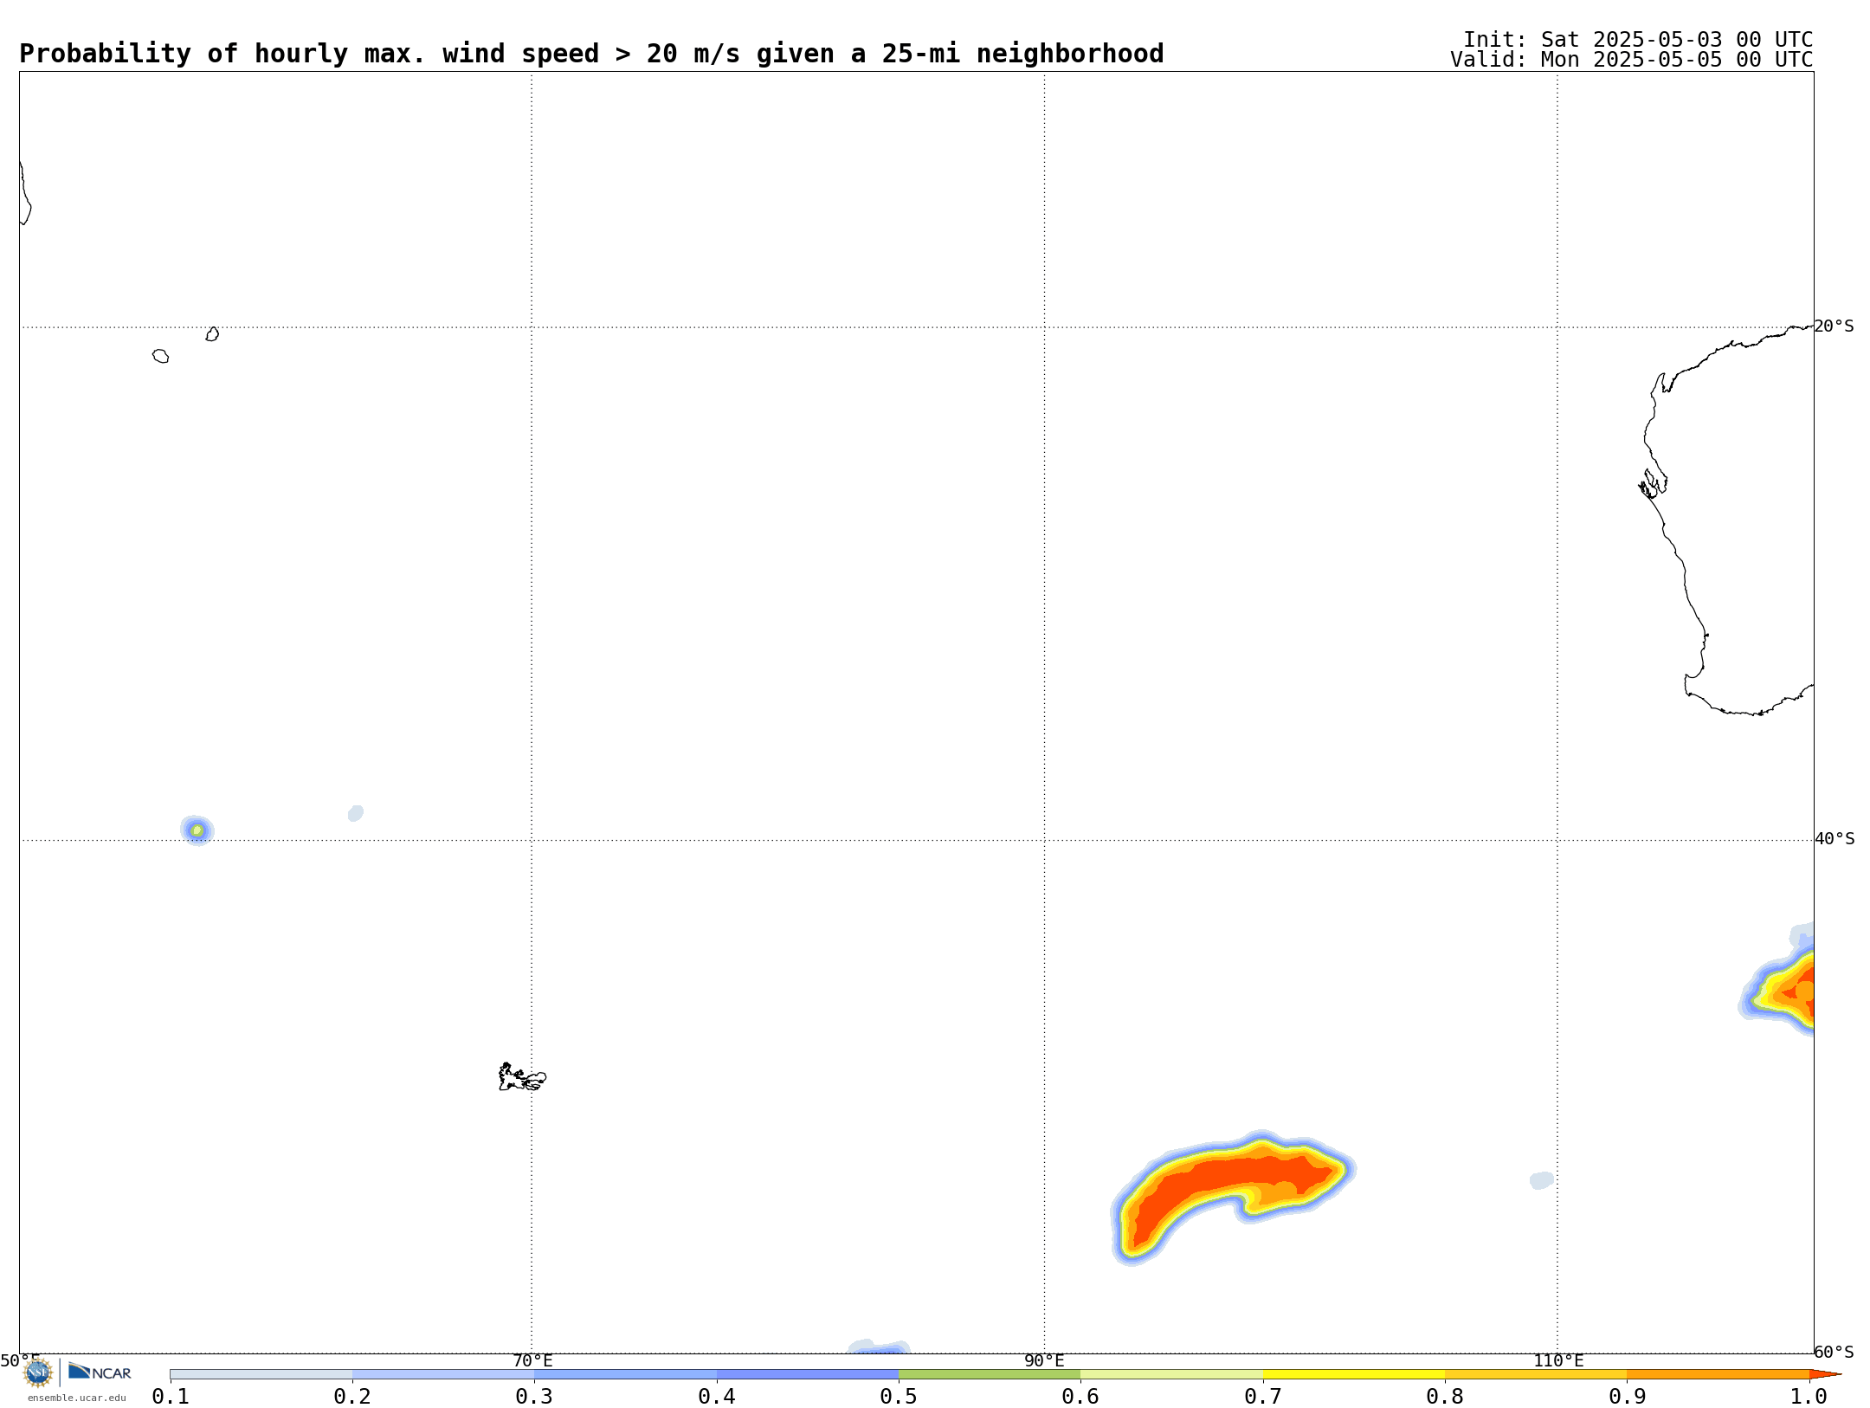The height and width of the screenshot is (1408, 1870).
Task: Click the orange 0.9–1.0 colorbar segment
Action: [x=1718, y=1374]
